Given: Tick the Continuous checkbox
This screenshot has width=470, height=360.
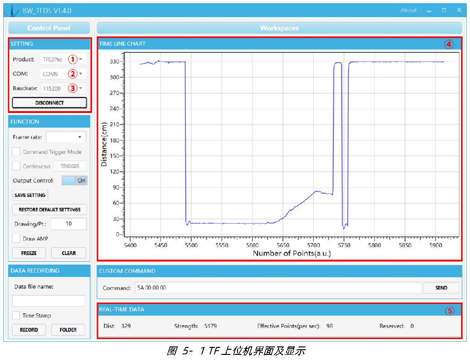Looking at the screenshot, I should point(16,166).
